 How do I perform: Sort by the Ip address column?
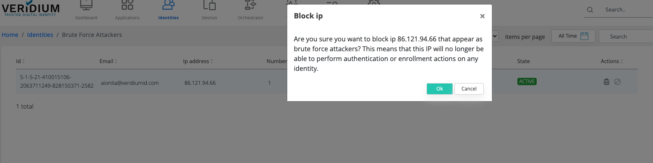[198, 61]
